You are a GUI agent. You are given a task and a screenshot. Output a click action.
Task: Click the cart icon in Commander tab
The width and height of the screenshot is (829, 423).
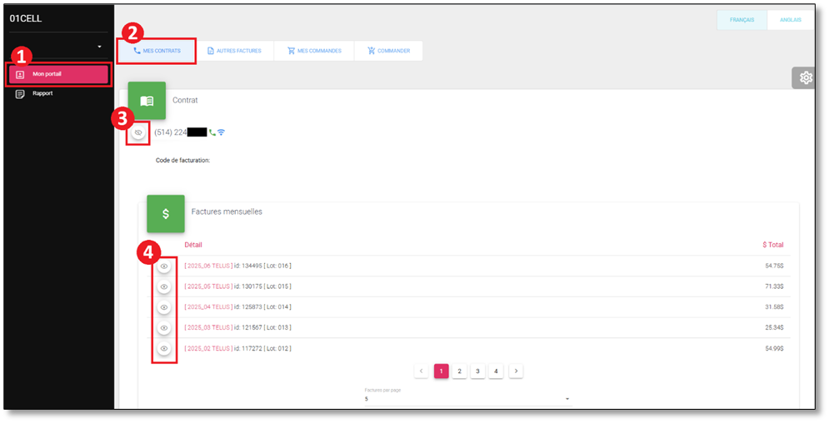tap(371, 52)
